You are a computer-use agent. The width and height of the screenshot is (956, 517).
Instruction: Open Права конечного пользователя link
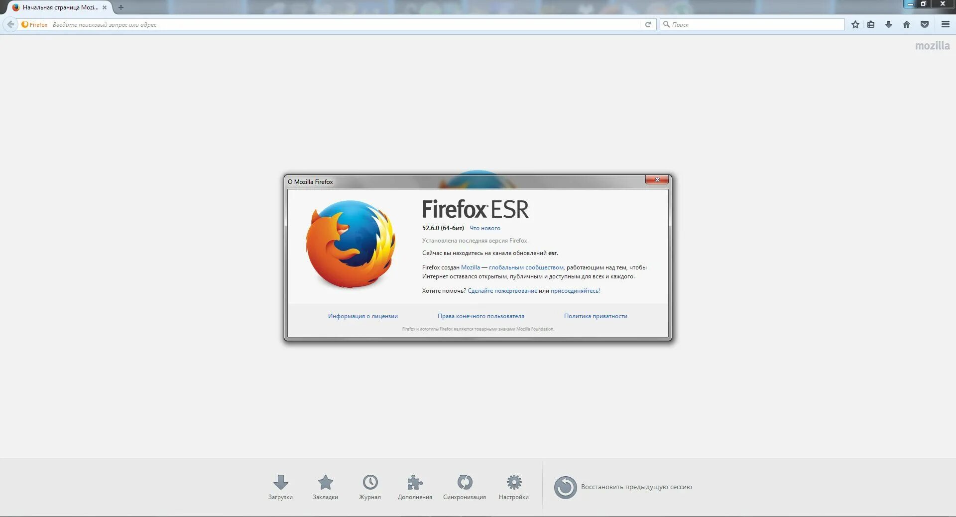tap(480, 316)
